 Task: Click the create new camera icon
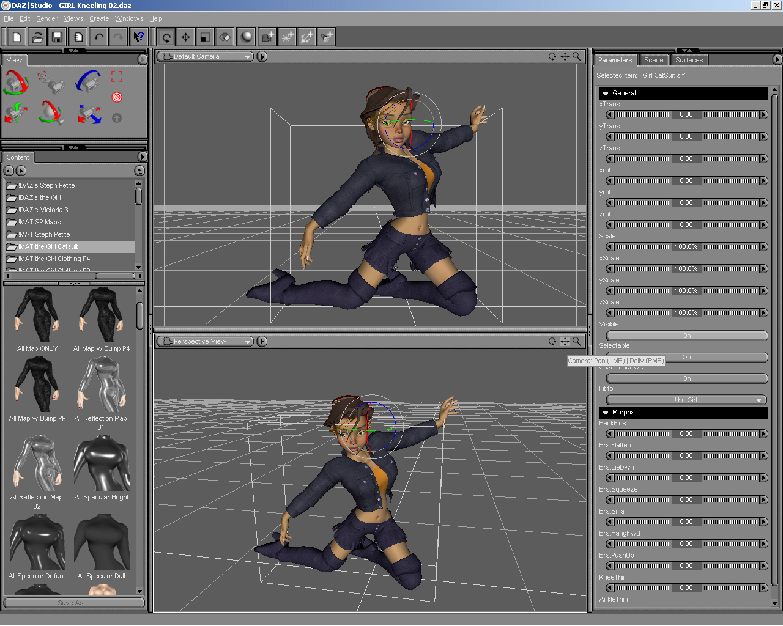click(267, 37)
